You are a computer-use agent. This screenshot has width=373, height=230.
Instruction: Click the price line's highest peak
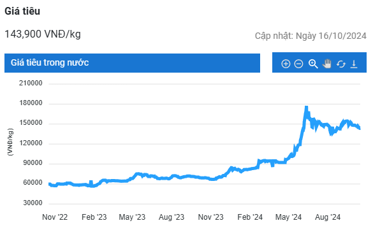tap(307, 108)
